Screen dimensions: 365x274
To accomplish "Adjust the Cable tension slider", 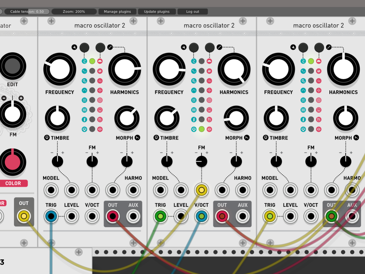I will (27, 12).
